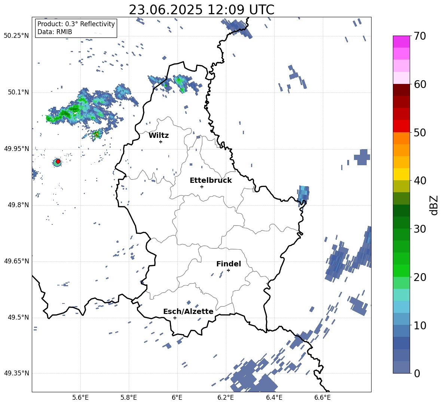Image resolution: width=443 pixels, height=405 pixels.
Task: Click the Ettelbruck cross marker
Action: tap(202, 187)
